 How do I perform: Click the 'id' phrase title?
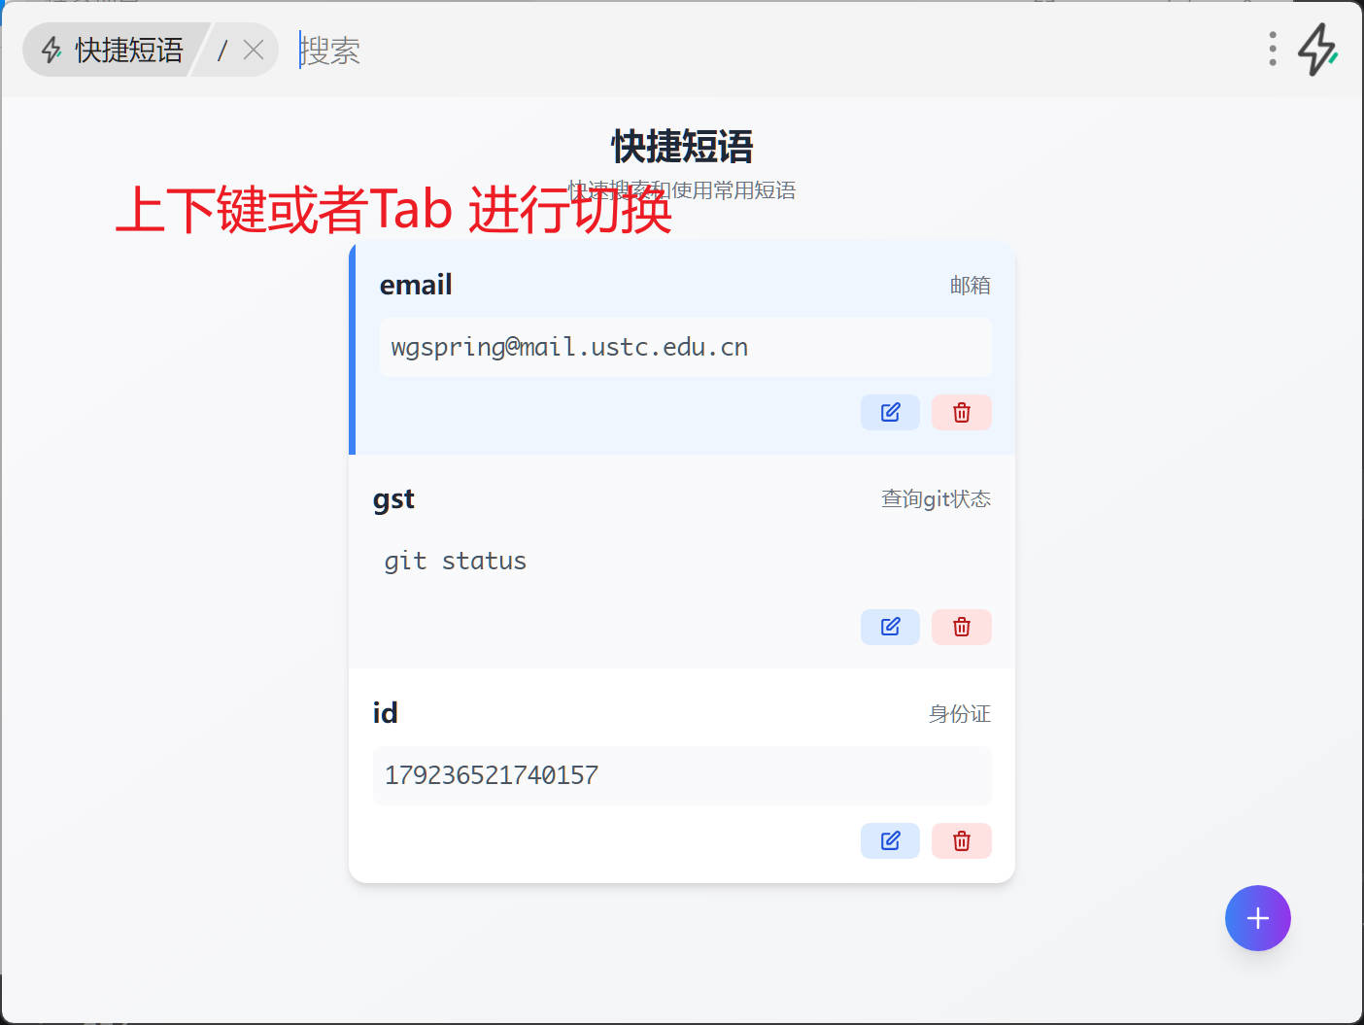pyautogui.click(x=385, y=713)
